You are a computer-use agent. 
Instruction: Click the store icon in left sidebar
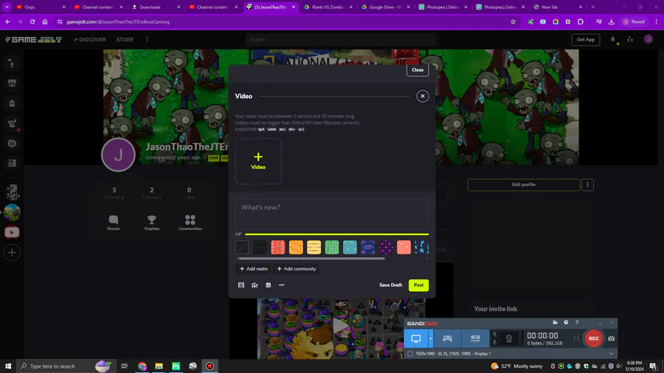pos(12,83)
